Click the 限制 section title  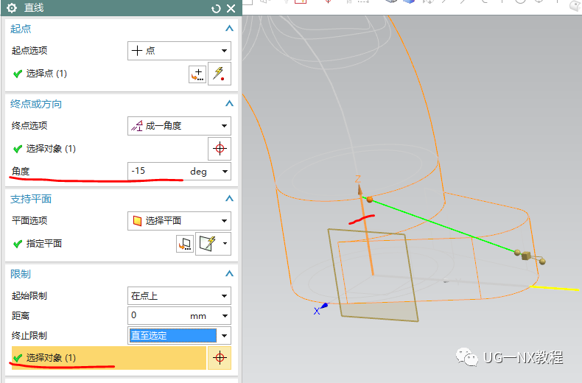pos(21,274)
